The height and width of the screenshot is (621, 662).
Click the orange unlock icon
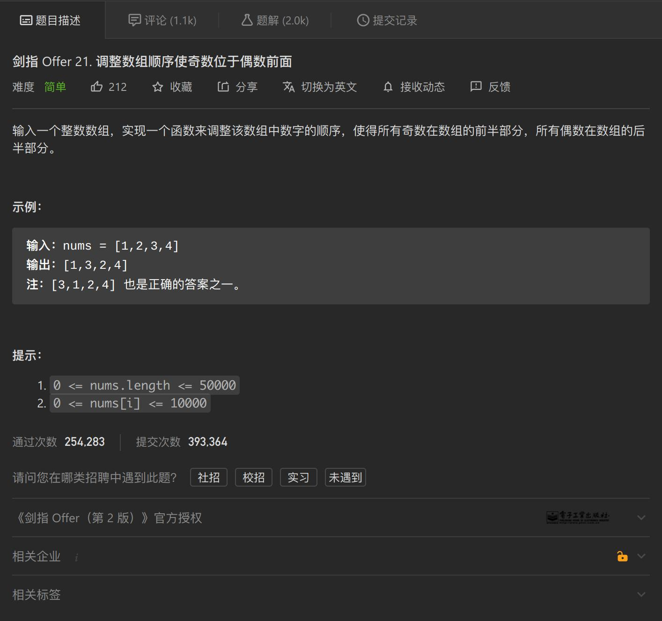(x=622, y=556)
